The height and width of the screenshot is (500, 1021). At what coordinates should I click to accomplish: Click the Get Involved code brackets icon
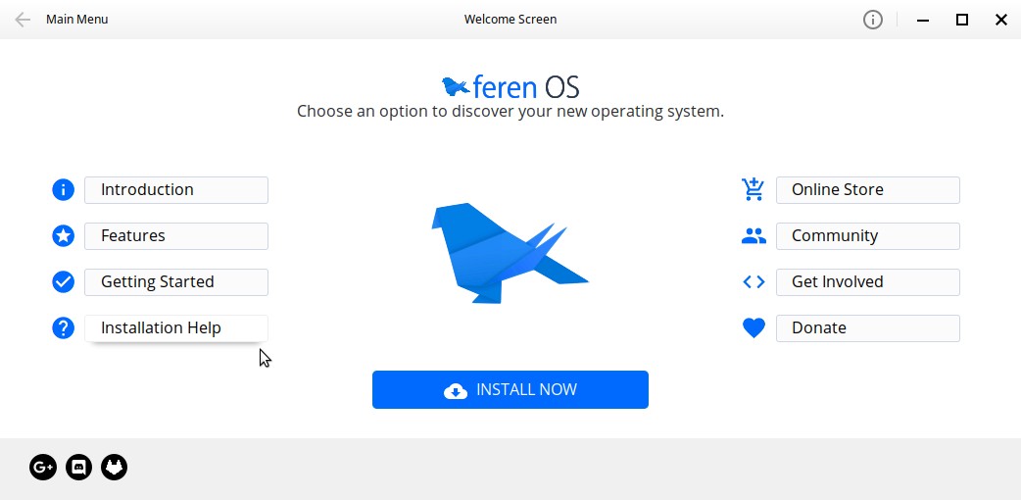[753, 281]
